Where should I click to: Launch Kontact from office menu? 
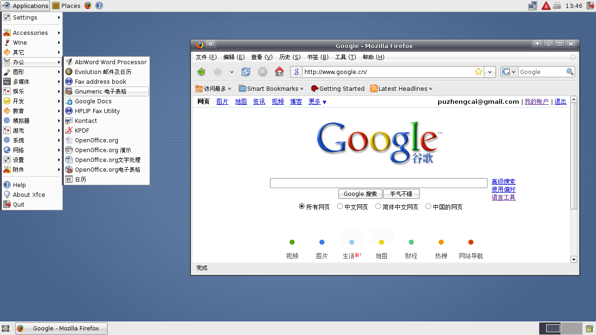click(107, 121)
